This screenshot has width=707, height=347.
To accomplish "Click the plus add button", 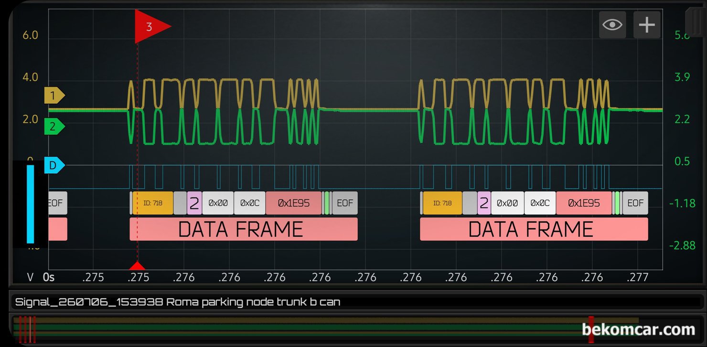I will coord(647,24).
